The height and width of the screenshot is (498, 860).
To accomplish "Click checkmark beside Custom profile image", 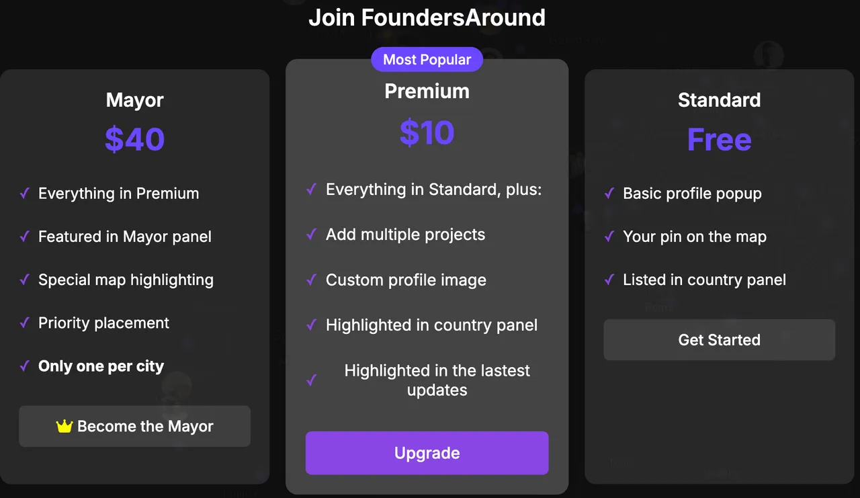I will click(312, 280).
